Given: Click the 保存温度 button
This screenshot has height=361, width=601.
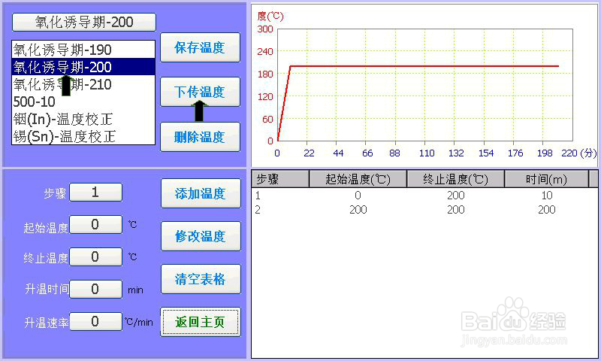Looking at the screenshot, I should [x=200, y=47].
